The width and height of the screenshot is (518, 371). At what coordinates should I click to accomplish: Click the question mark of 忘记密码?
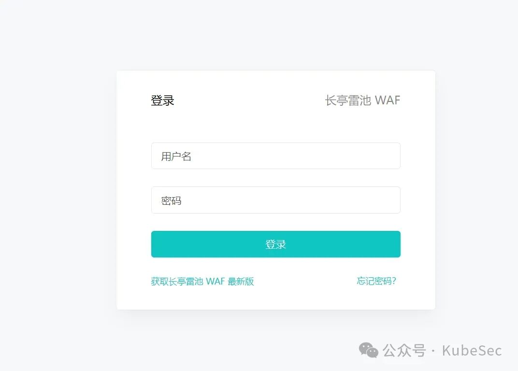tap(394, 281)
